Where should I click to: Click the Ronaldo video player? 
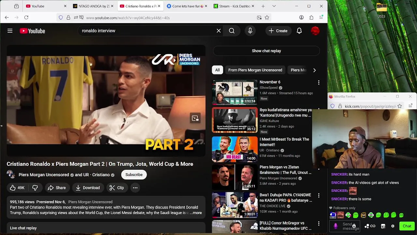pyautogui.click(x=106, y=101)
